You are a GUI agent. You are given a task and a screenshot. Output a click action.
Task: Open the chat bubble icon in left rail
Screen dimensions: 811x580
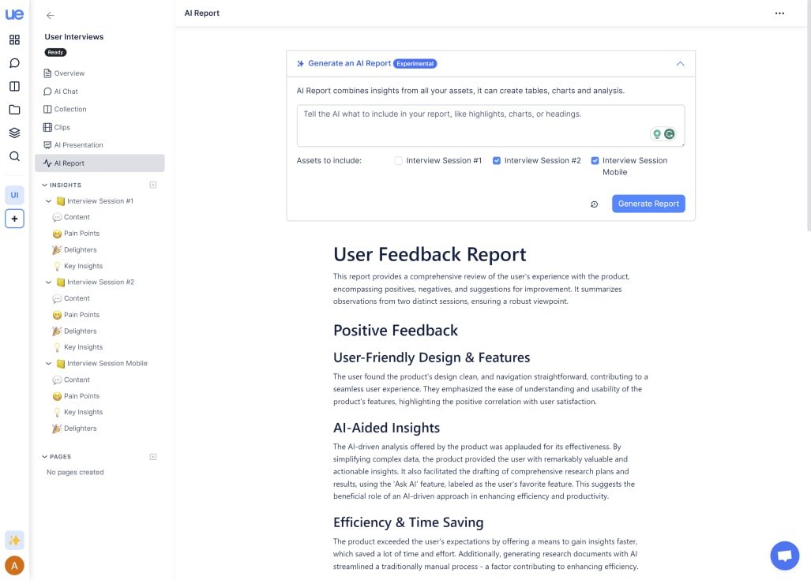point(14,63)
